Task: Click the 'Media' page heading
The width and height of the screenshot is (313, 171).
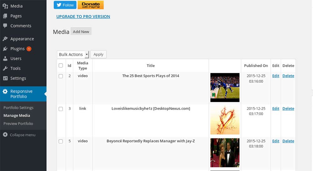Action: click(x=61, y=32)
